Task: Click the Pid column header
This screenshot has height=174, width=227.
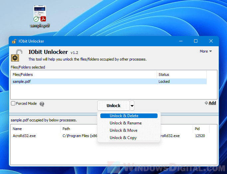Action: click(201, 129)
